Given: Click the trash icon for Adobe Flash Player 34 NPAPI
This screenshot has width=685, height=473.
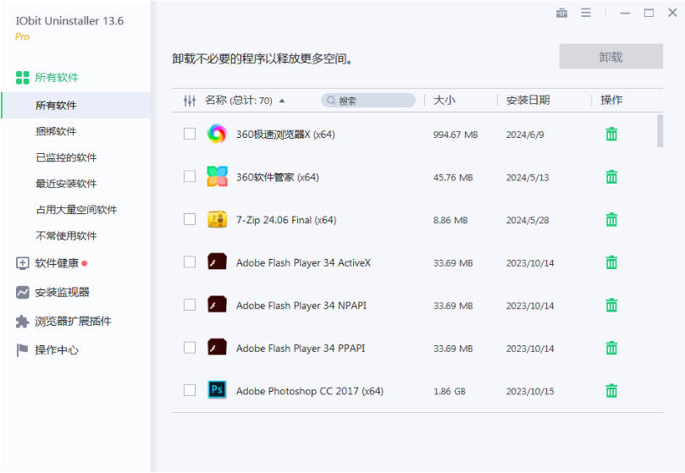Looking at the screenshot, I should pyautogui.click(x=611, y=305).
